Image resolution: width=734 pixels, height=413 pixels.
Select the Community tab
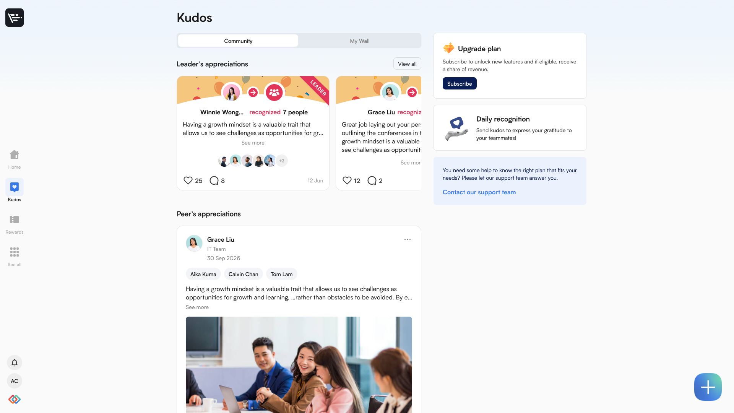(x=238, y=41)
